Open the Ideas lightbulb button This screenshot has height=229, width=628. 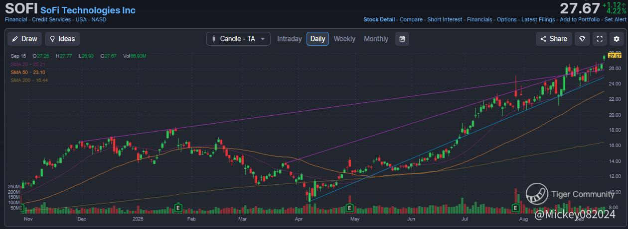coord(62,39)
